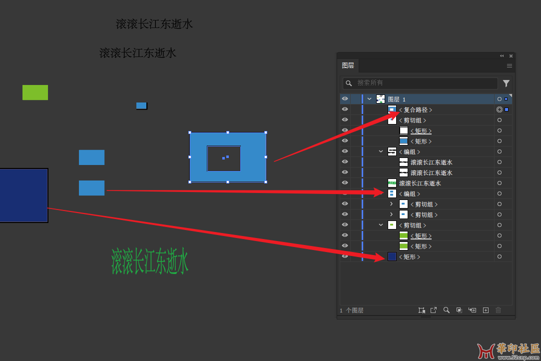Viewport: 541px width, 361px height.
Task: Click the Collect for Export icon in Layers panel
Action: point(421,310)
